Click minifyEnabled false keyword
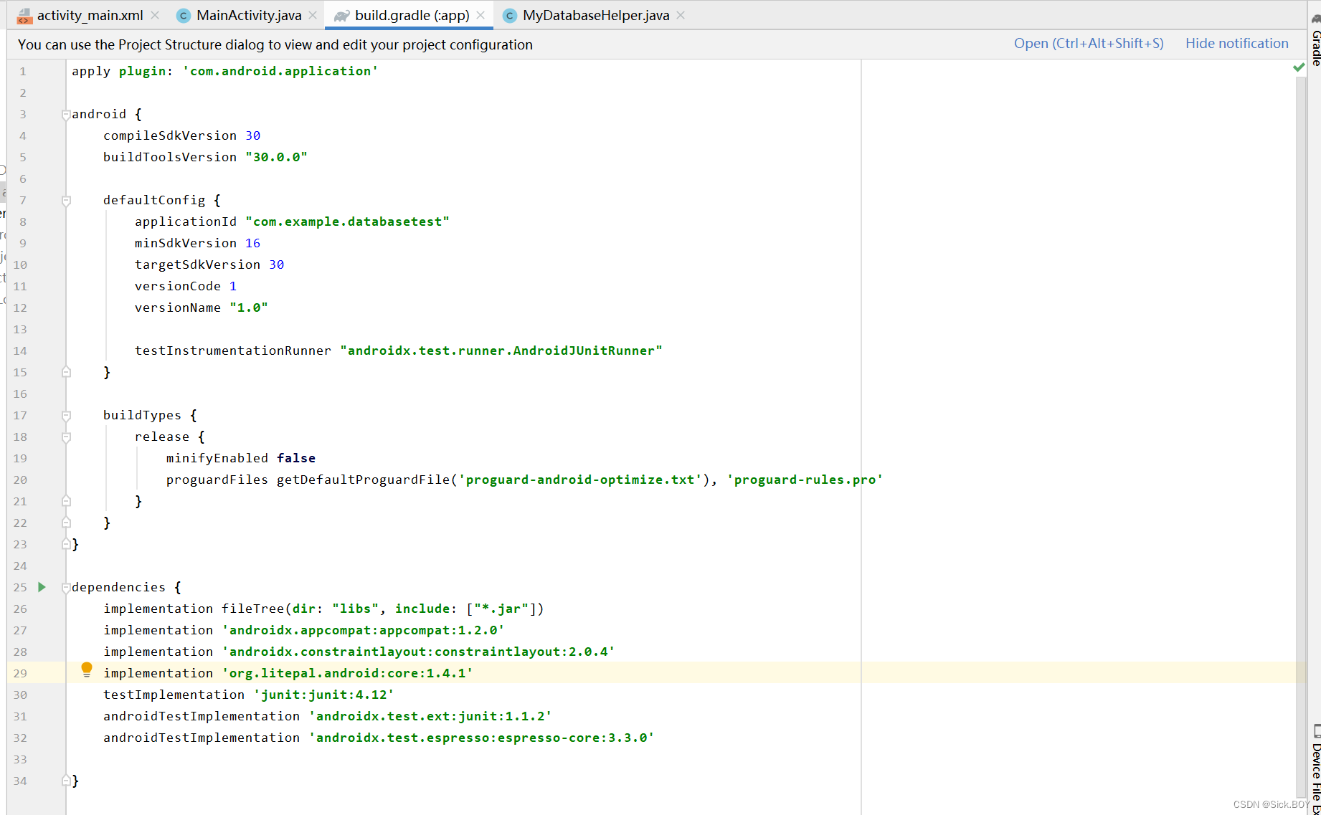 click(x=296, y=458)
